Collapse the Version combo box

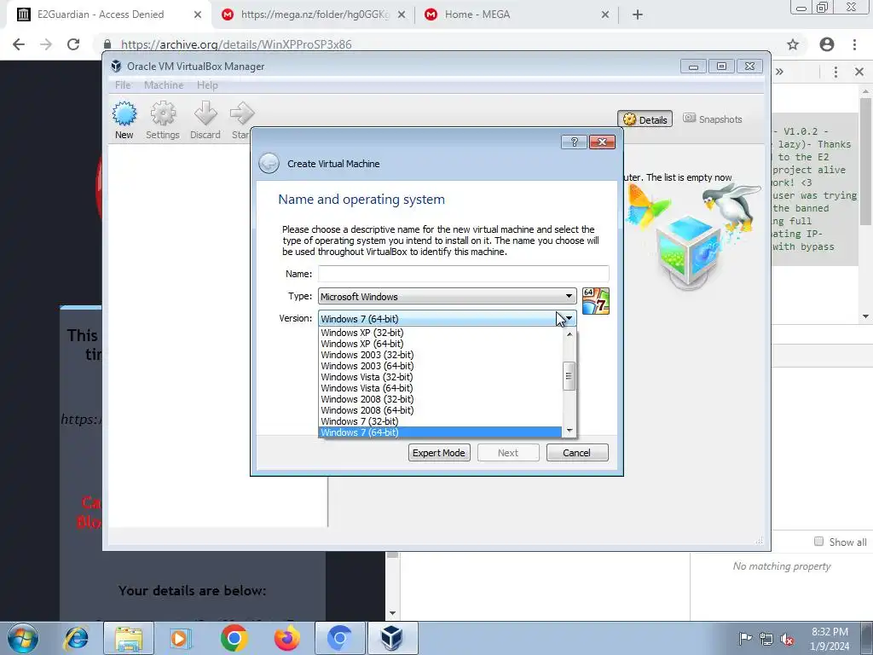447,319
